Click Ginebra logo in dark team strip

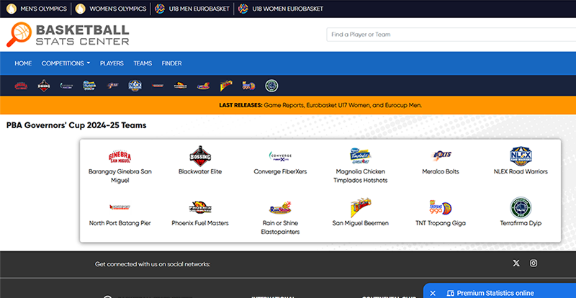click(21, 86)
